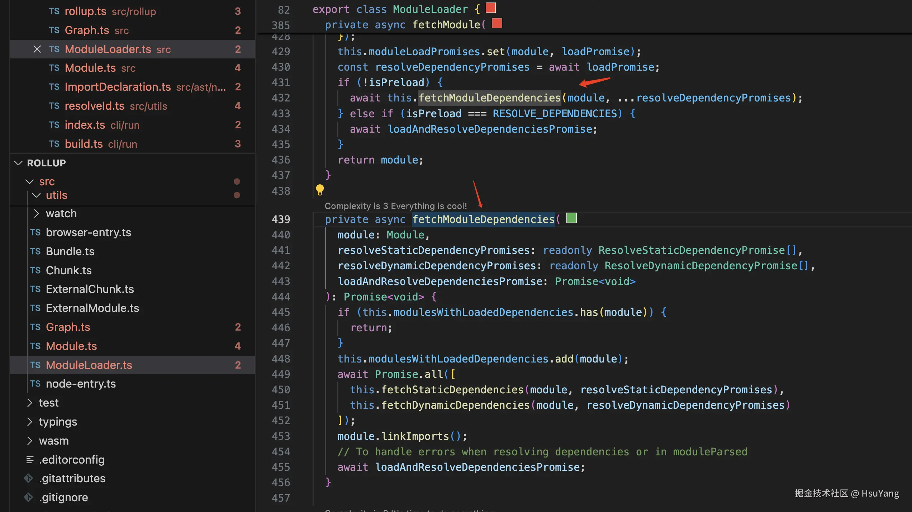Screen dimensions: 912x512
Task: Collapse the src folder
Action: click(30, 182)
